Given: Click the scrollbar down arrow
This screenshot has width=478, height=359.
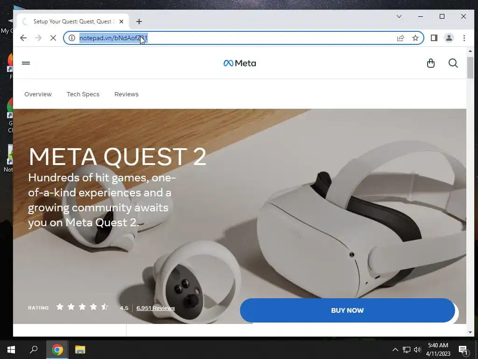Looking at the screenshot, I should coord(470,332).
